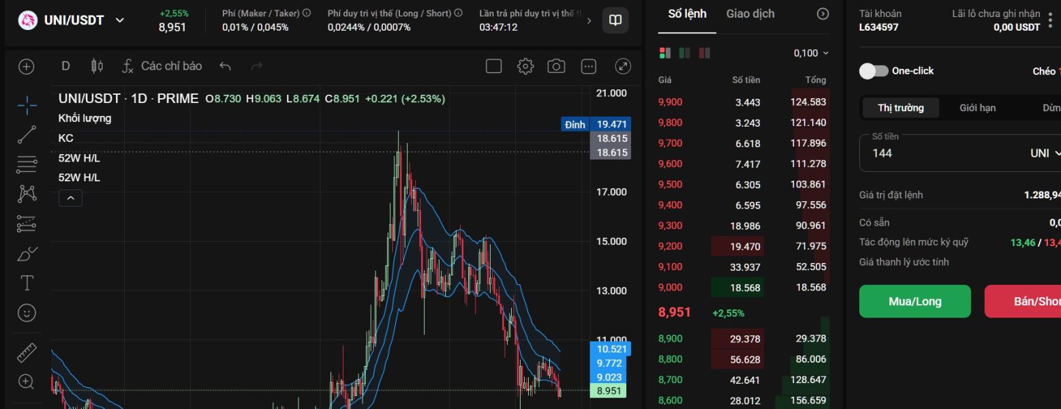Click the account ID L634597
The image size is (1061, 409).
[x=879, y=27]
